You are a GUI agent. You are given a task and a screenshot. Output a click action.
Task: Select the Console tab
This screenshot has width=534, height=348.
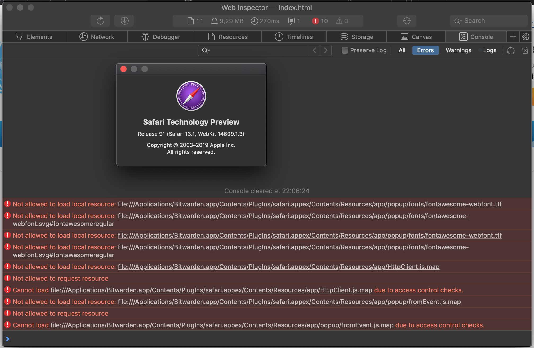[x=476, y=37]
